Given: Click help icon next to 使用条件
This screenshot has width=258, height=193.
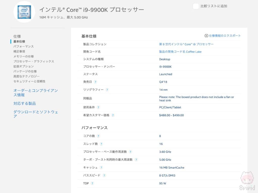Looking at the screenshot, I should (x=98, y=107).
